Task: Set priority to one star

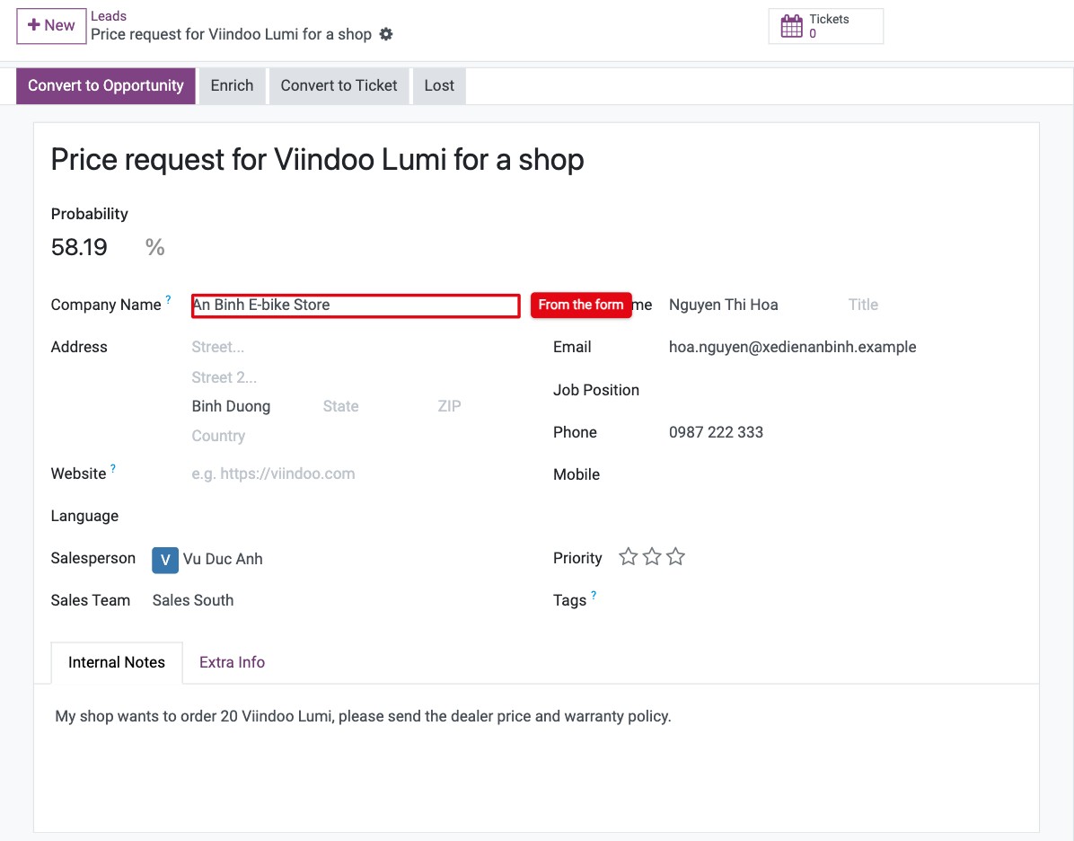Action: coord(628,556)
